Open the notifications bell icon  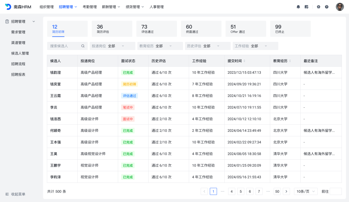[298, 7]
